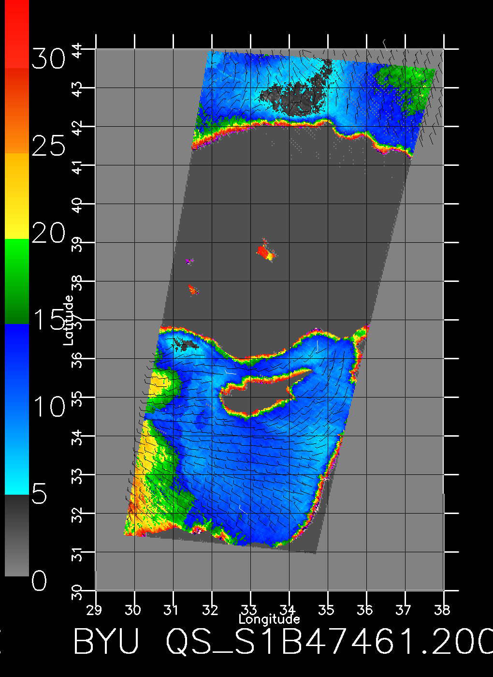Select the color bar label 5
Viewport: 493px width, 677px height.
(x=40, y=494)
